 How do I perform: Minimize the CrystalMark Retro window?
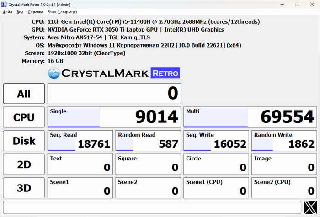pos(276,5)
